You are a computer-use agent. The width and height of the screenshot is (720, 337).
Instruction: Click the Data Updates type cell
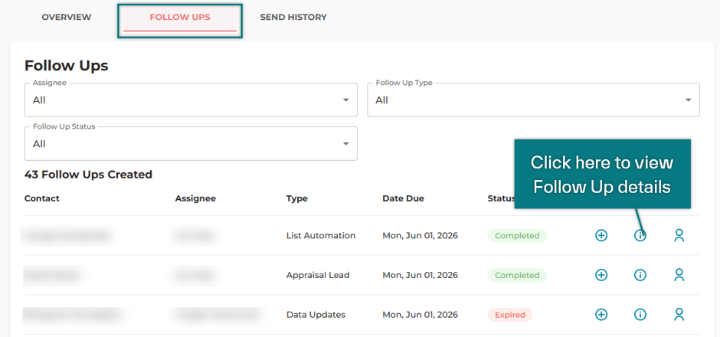click(316, 315)
